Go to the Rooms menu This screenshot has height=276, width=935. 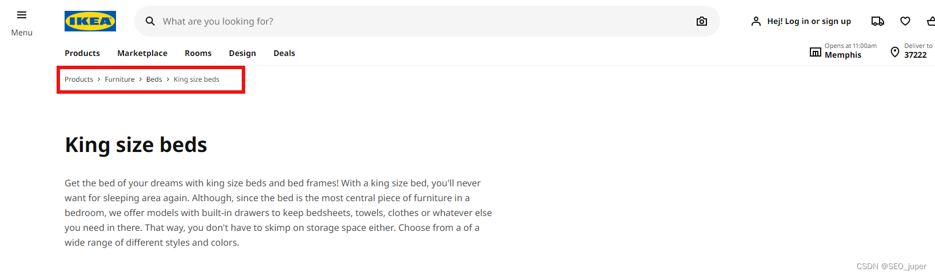point(198,53)
